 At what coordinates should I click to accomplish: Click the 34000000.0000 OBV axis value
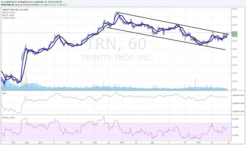coord(238,112)
